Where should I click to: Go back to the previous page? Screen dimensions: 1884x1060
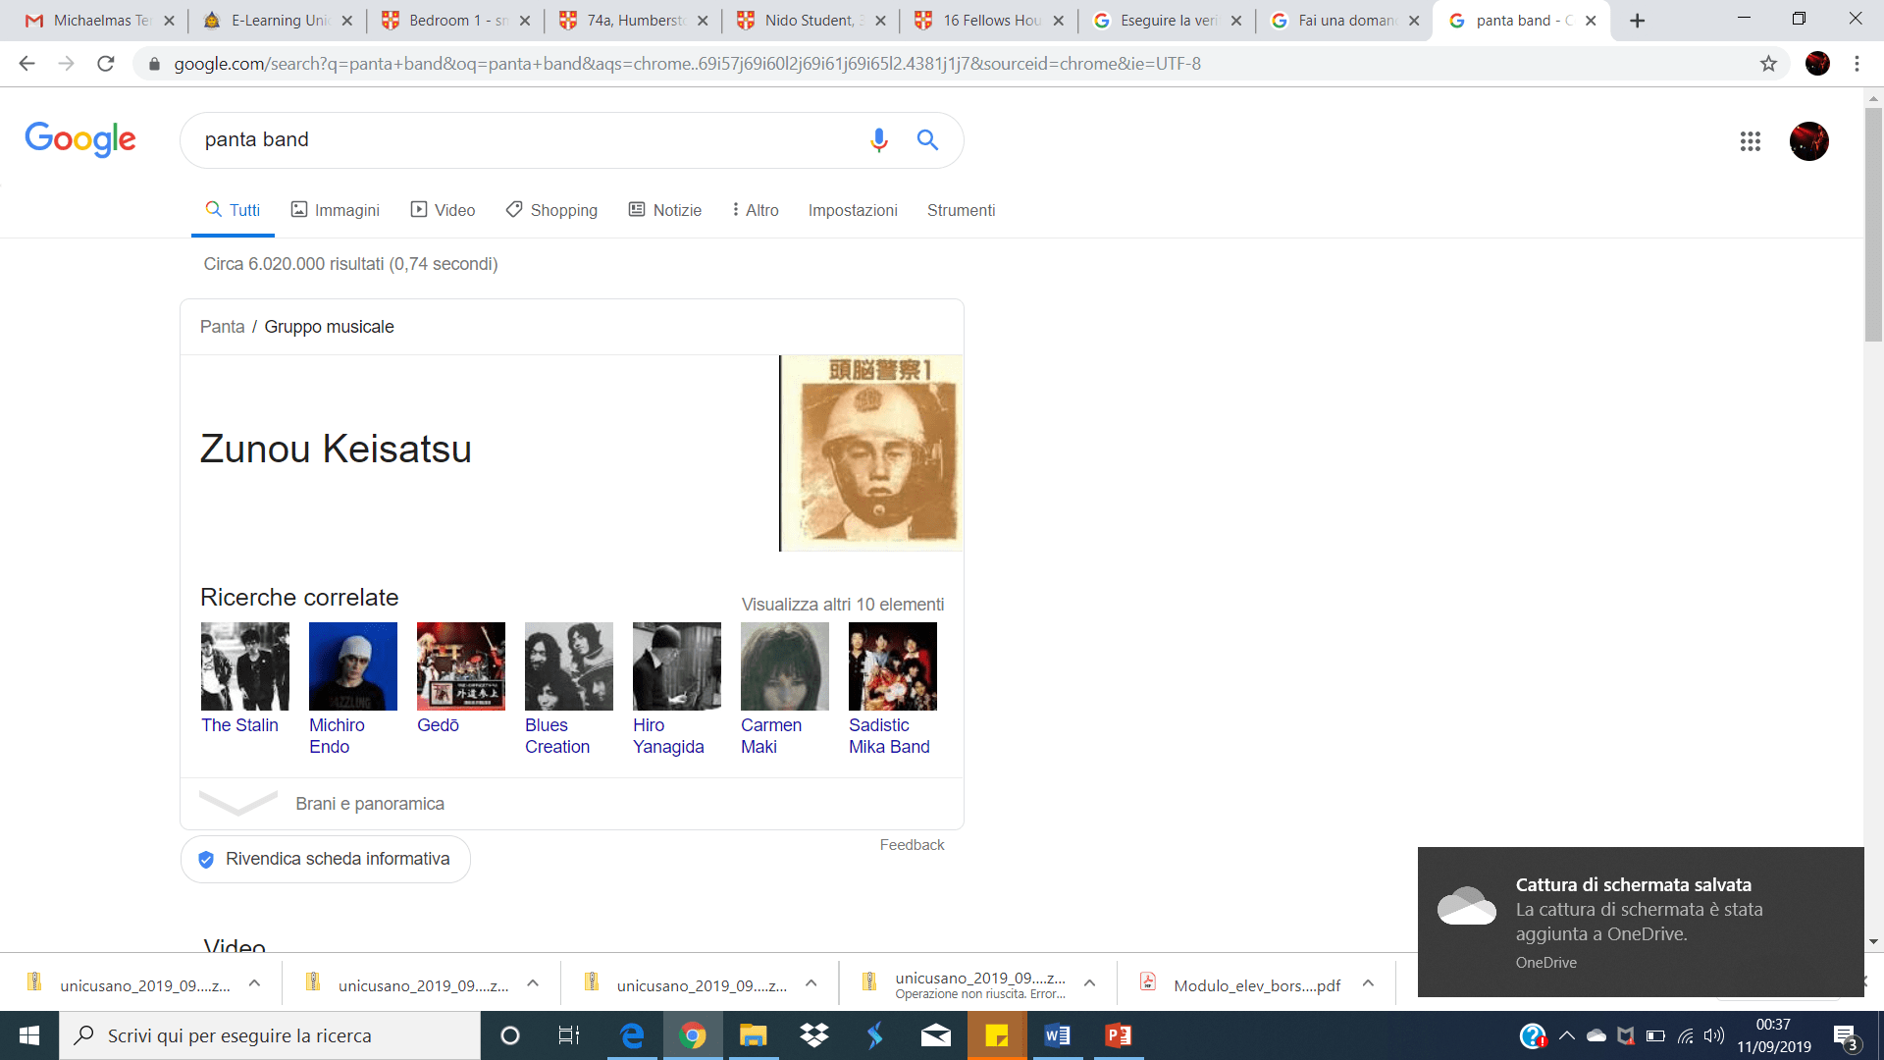(x=26, y=64)
